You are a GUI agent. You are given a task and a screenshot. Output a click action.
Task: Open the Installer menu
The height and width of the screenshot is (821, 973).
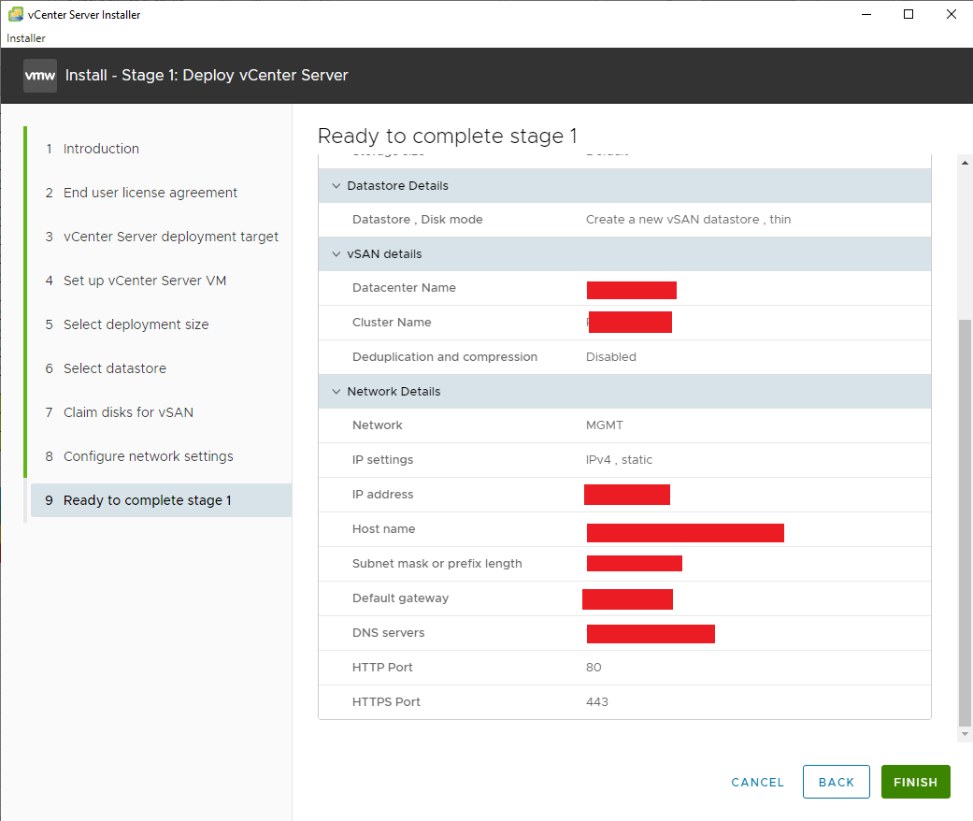pyautogui.click(x=26, y=38)
